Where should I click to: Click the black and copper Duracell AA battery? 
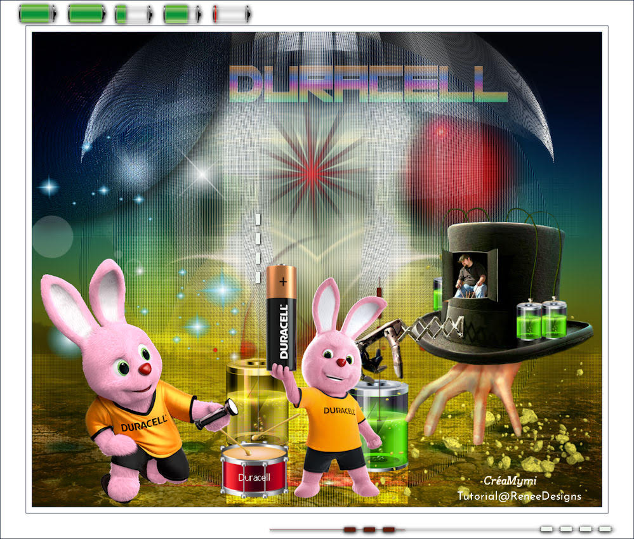coord(281,318)
